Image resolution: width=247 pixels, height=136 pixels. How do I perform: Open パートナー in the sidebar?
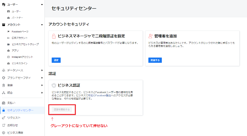click(x=17, y=18)
